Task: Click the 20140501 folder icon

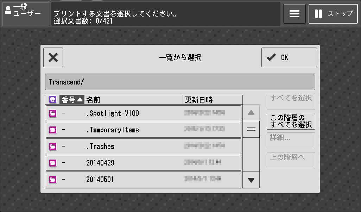Action: pos(53,180)
